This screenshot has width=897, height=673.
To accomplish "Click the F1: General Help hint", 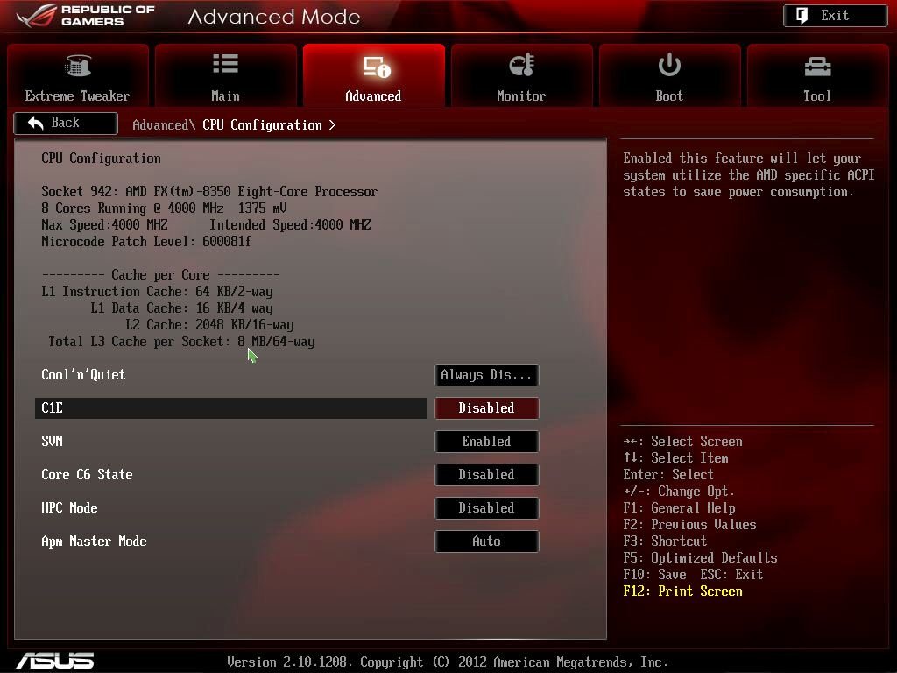I will click(x=680, y=508).
